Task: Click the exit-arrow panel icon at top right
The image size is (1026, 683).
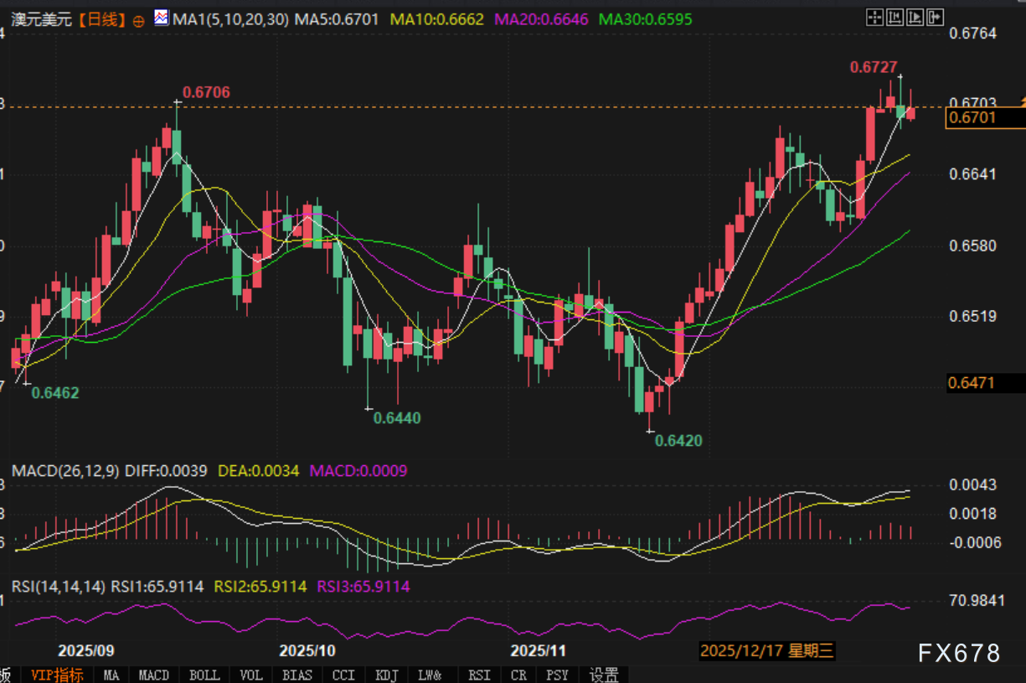Action: tap(935, 15)
